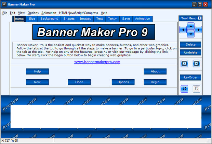Click the Delete button
The height and width of the screenshot is (144, 212).
190,45
